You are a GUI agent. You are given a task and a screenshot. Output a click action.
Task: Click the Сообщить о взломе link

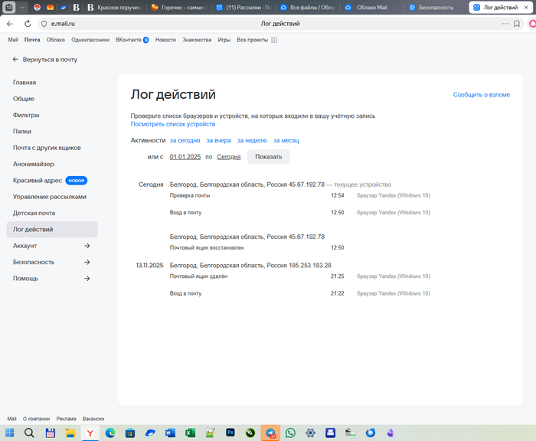(481, 95)
